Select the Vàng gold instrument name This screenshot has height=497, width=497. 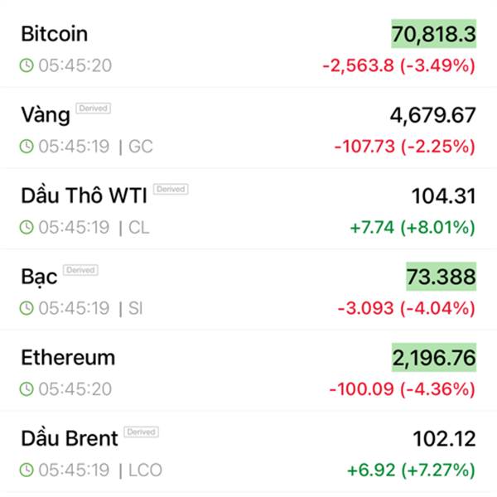46,116
